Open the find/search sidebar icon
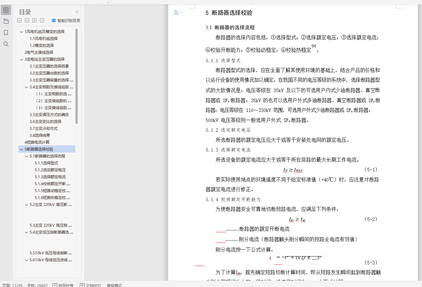Screen dimensions: 422x287 (x=6, y=44)
